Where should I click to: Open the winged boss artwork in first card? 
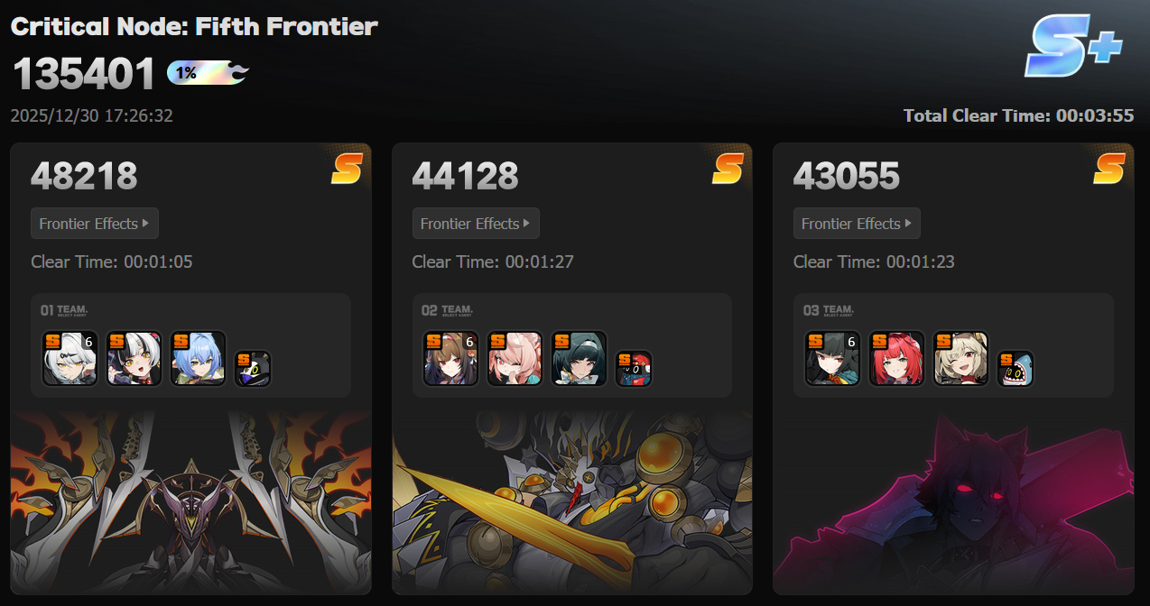click(x=190, y=502)
